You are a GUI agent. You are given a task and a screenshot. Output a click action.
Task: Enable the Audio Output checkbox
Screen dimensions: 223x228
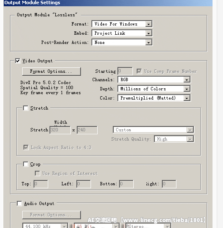[19, 203]
